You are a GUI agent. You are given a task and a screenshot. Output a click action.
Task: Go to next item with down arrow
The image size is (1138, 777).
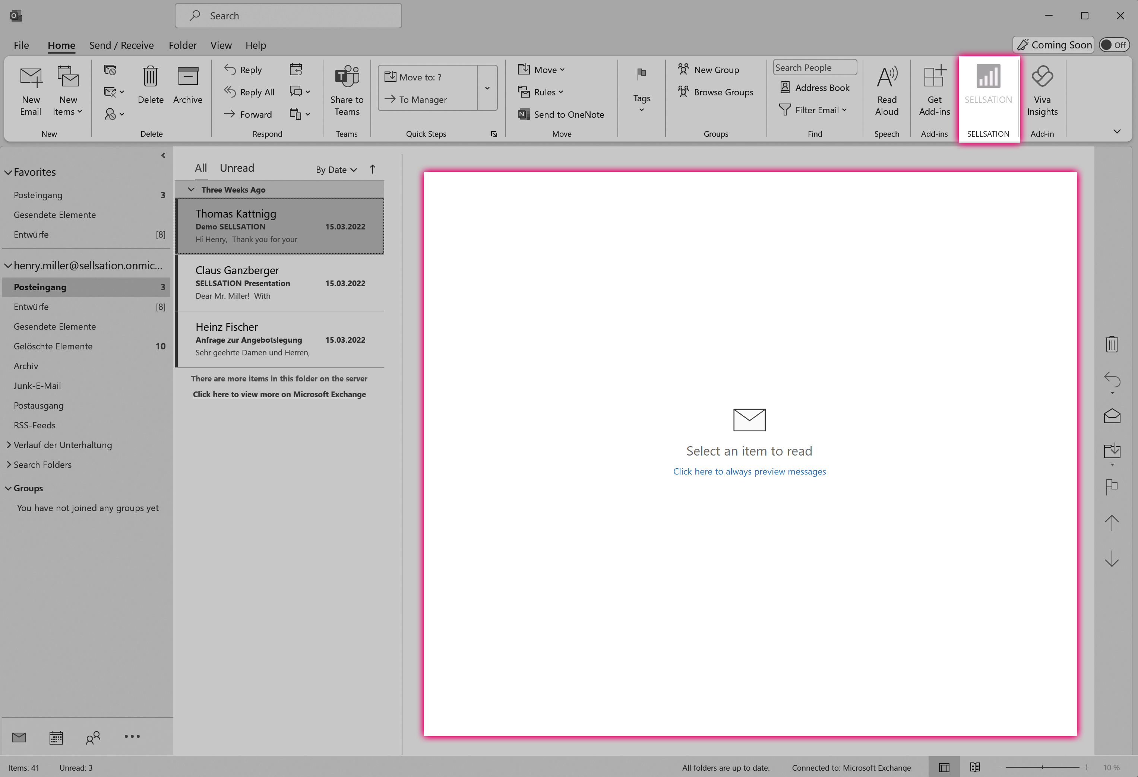pyautogui.click(x=1112, y=559)
